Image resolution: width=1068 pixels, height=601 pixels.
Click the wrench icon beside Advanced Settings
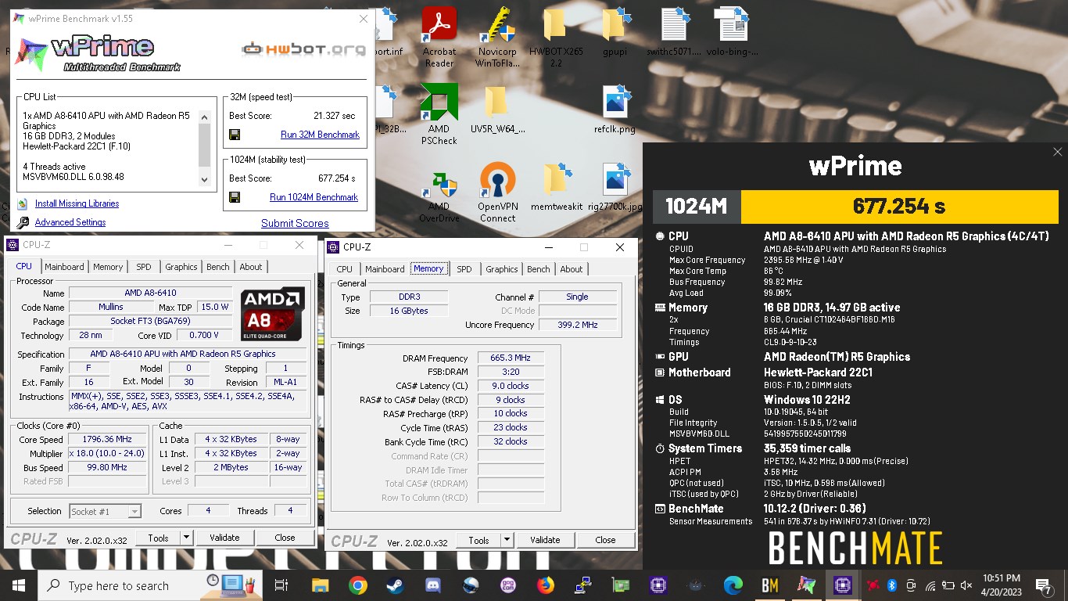pyautogui.click(x=23, y=222)
